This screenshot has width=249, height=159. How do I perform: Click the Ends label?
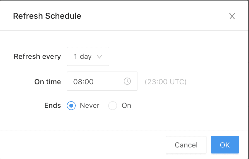(52, 106)
